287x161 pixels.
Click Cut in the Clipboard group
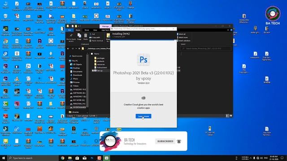tap(92, 34)
